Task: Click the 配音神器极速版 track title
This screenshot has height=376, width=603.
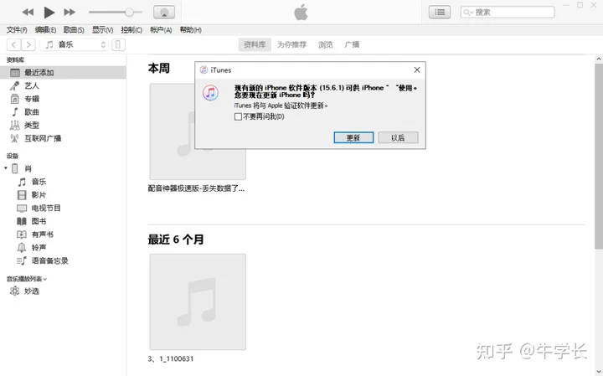Action: pyautogui.click(x=196, y=188)
